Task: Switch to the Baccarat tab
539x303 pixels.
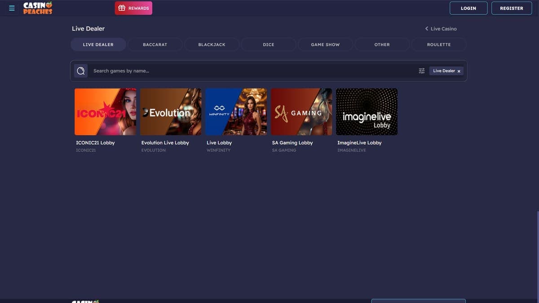Action: point(155,44)
